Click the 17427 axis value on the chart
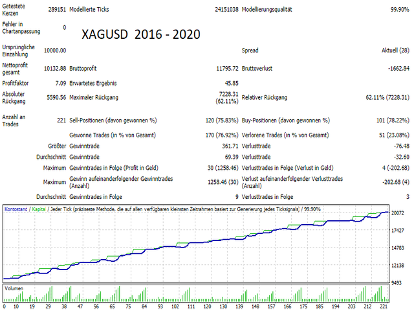 click(398, 231)
